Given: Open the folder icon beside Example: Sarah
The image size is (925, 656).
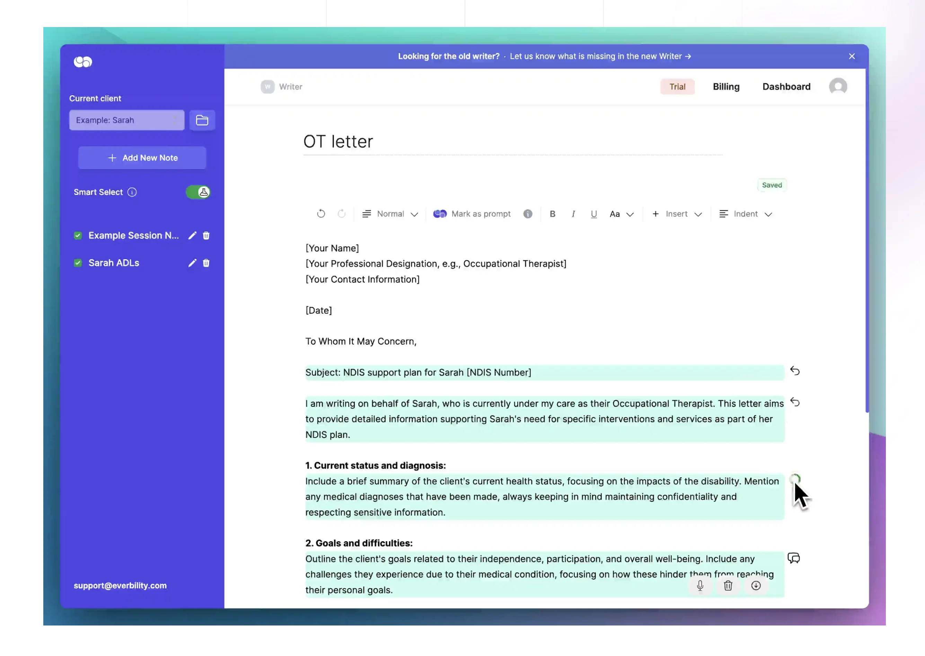Looking at the screenshot, I should click(x=202, y=120).
